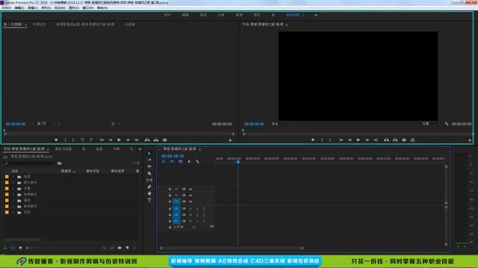Expand the 视频素材 bin
Image resolution: width=478 pixels, height=268 pixels.
(x=13, y=194)
